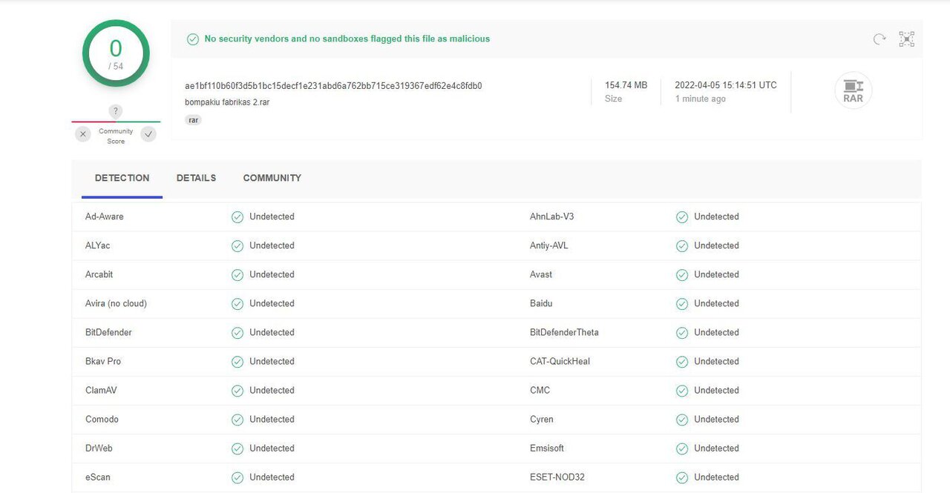The height and width of the screenshot is (493, 950).
Task: Click the CAT-QuickHeal undetected check icon
Action: [682, 362]
